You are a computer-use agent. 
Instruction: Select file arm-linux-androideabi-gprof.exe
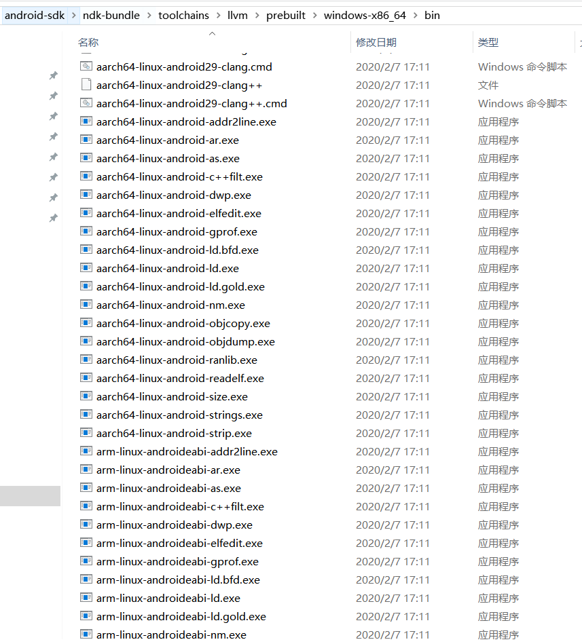[x=177, y=561]
